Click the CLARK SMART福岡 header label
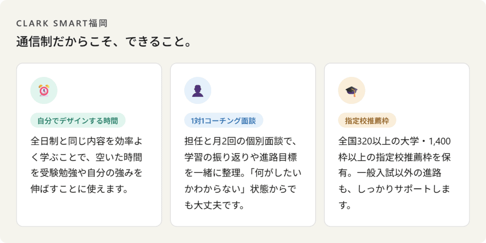Viewport: 486px width, 243px height. point(63,23)
